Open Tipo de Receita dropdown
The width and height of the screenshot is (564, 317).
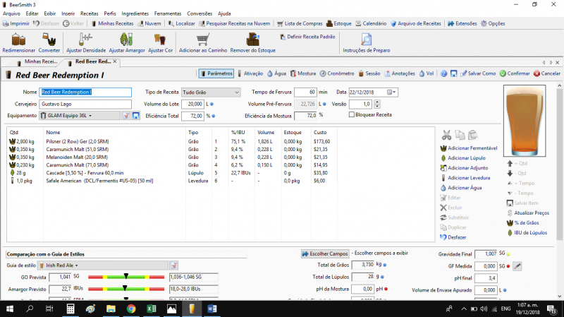(211, 92)
